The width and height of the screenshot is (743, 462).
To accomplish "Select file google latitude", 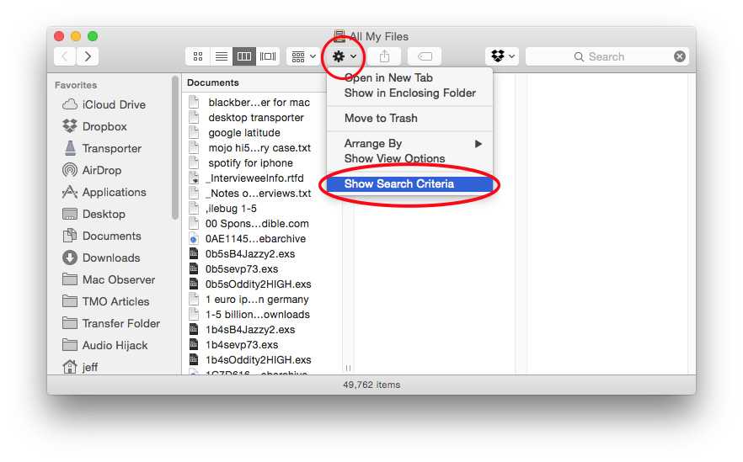I will (234, 133).
